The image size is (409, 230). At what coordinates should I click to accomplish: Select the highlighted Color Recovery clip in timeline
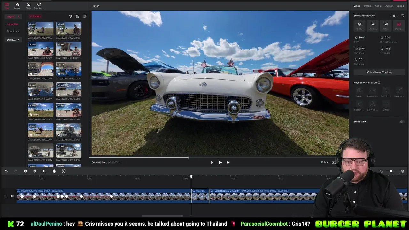(200, 196)
